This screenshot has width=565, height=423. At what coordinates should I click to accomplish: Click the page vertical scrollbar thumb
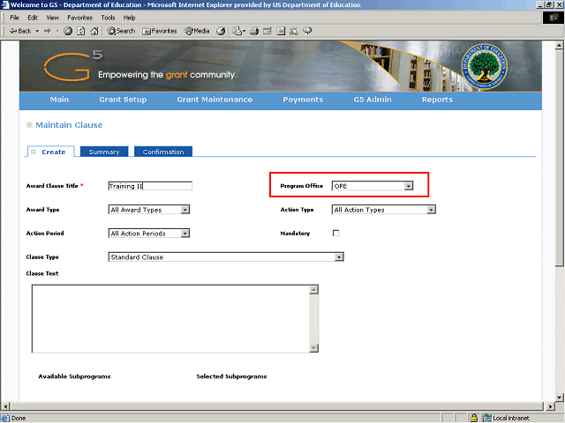pos(559,158)
